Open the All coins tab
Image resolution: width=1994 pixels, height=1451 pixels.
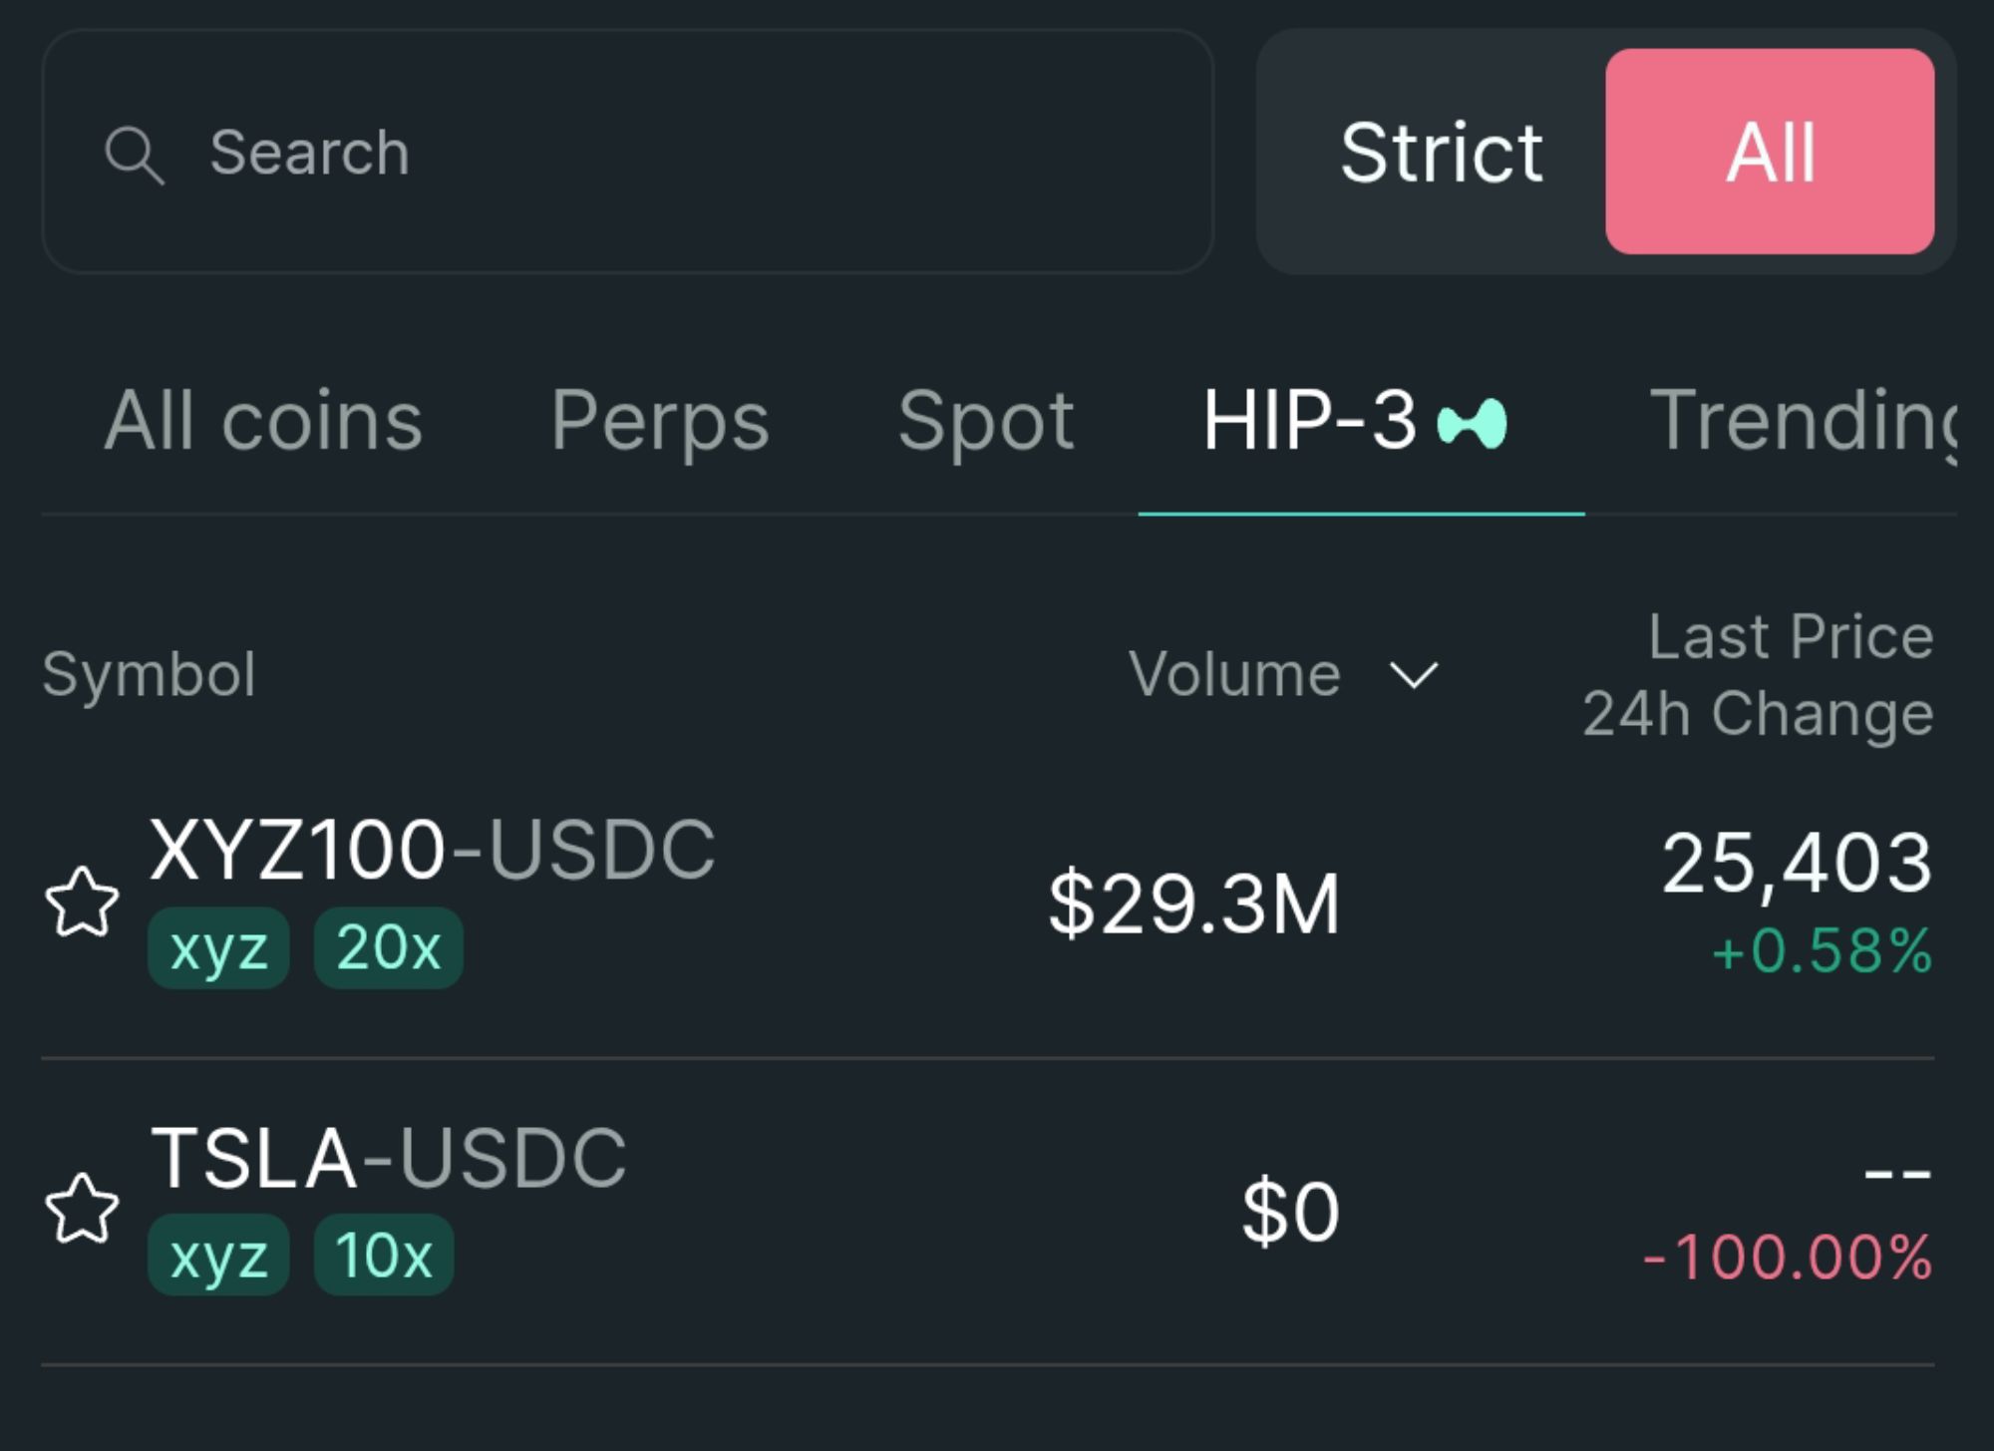(263, 421)
